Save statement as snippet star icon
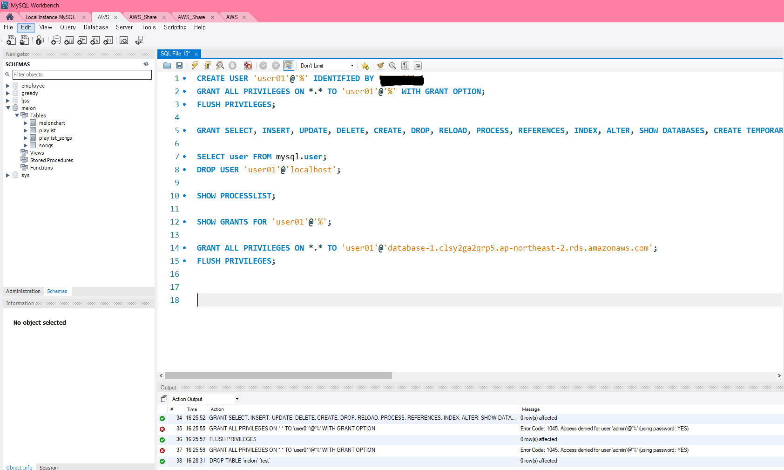784x470 pixels. [x=365, y=66]
